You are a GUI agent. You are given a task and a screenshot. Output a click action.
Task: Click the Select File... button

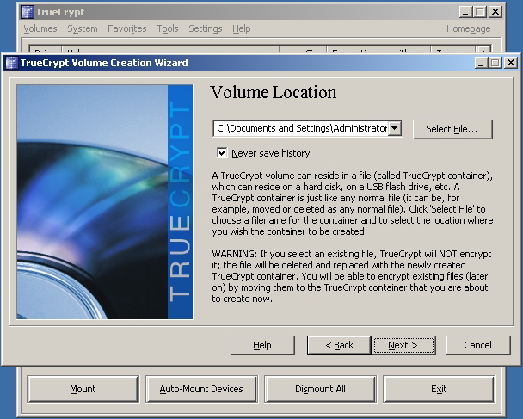coord(452,129)
